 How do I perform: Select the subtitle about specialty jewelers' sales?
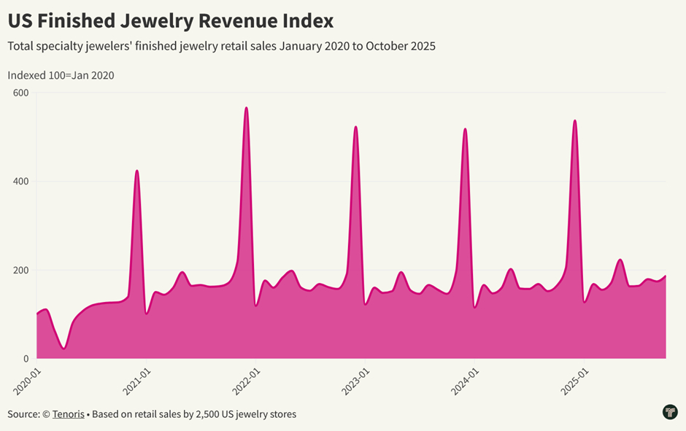pyautogui.click(x=221, y=46)
